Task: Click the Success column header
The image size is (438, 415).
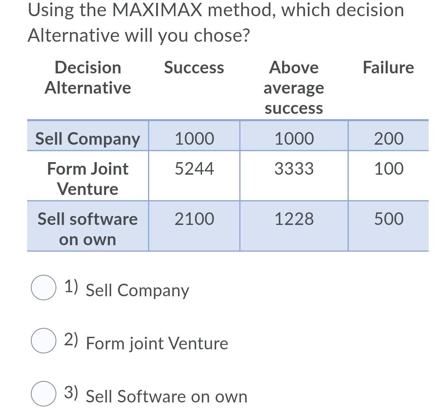Action: [194, 67]
